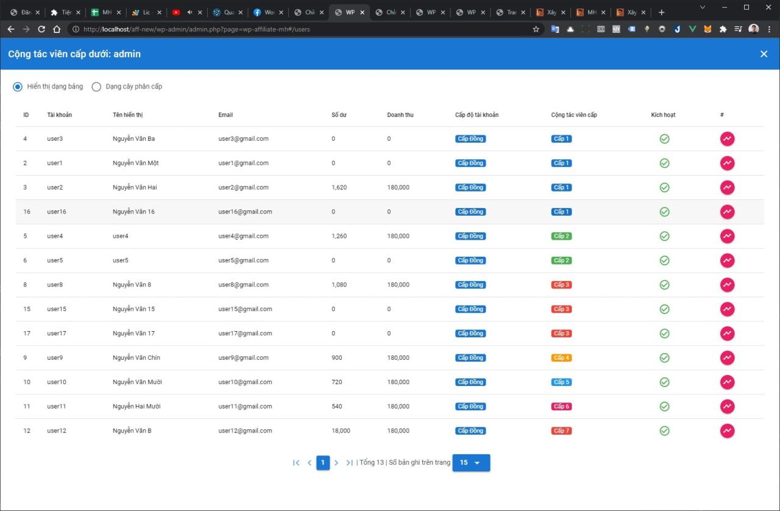Click the next-page arrow in pagination
Image resolution: width=780 pixels, height=511 pixels.
(x=336, y=463)
